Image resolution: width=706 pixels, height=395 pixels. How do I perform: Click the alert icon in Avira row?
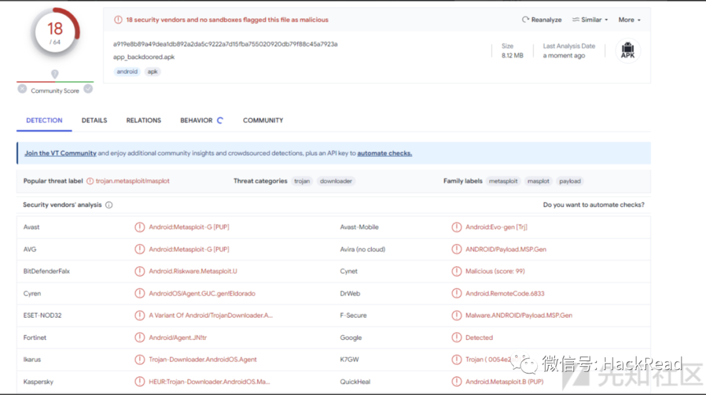pos(456,249)
